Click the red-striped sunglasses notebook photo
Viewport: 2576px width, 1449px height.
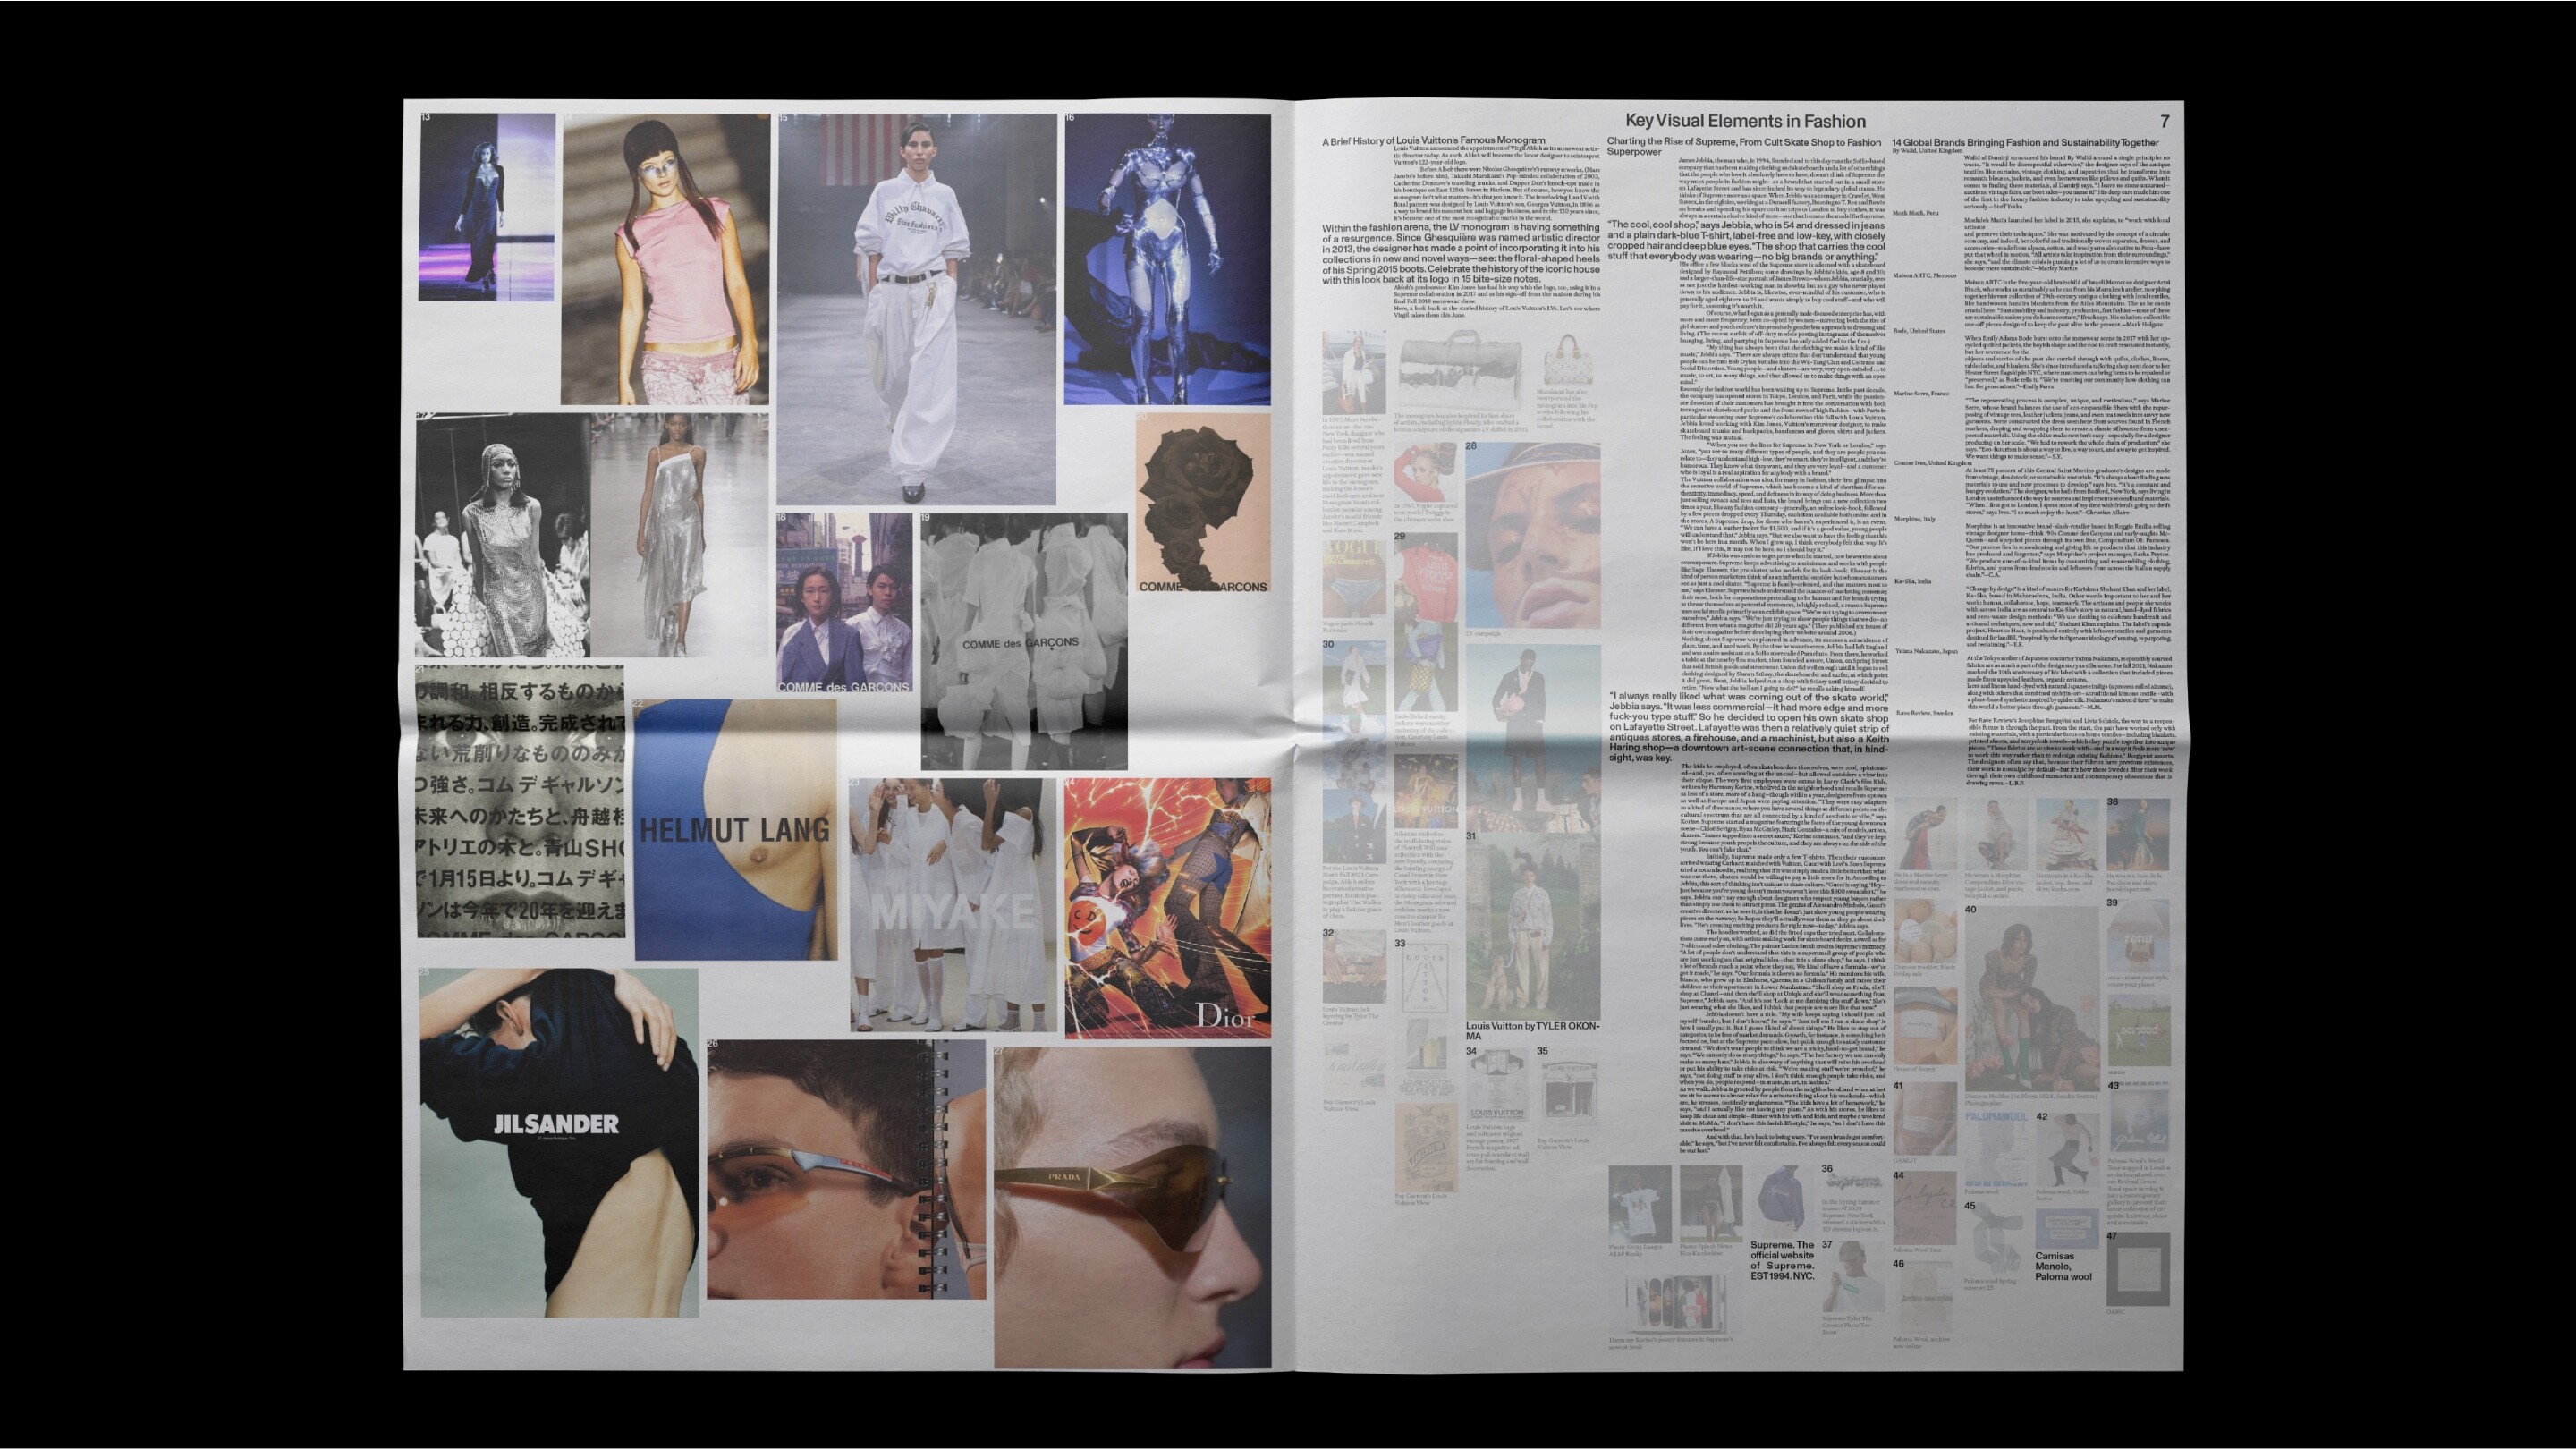tap(845, 1168)
